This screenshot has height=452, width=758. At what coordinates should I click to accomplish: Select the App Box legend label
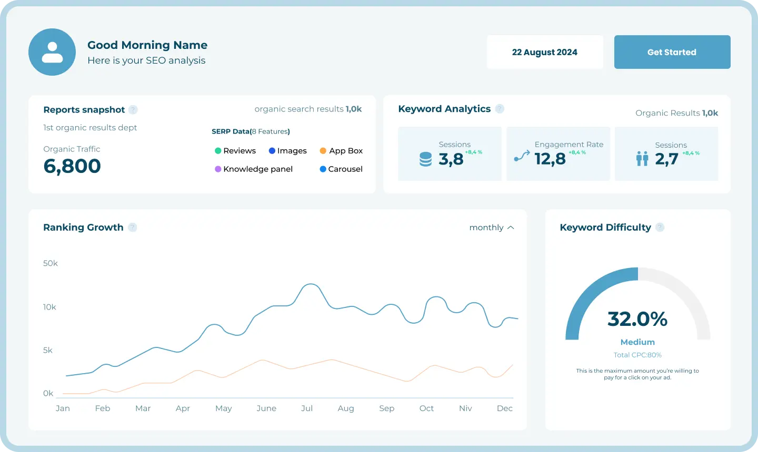point(346,151)
